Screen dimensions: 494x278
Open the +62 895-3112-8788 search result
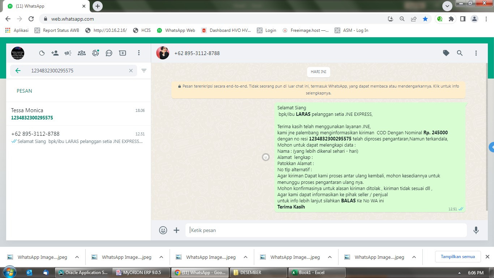click(x=78, y=138)
